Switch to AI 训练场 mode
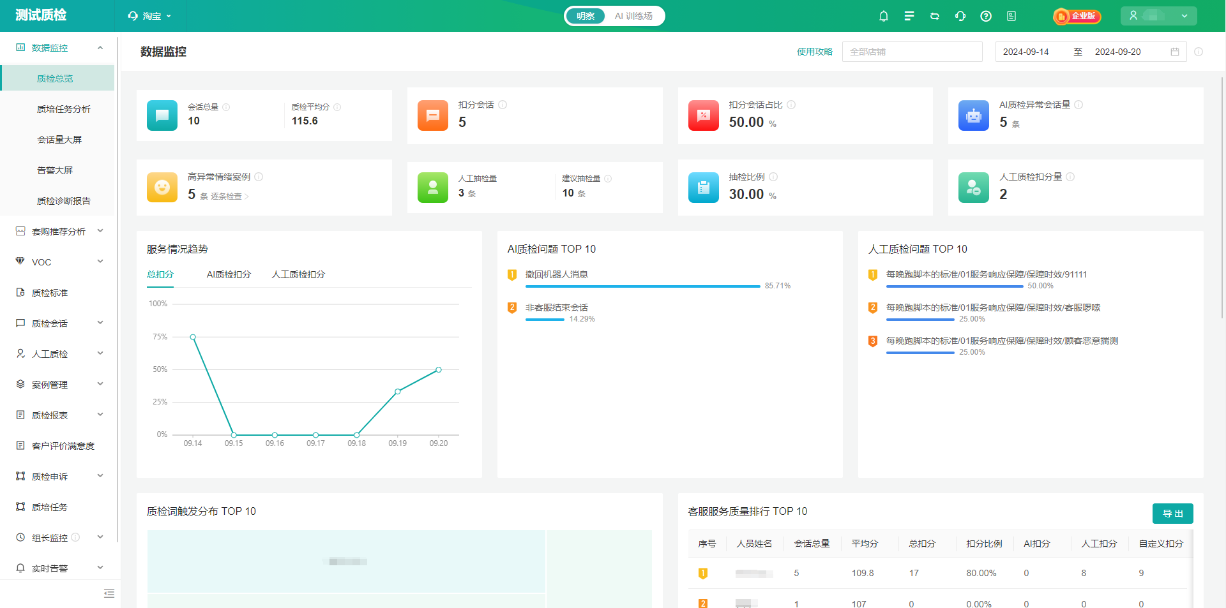Image resolution: width=1226 pixels, height=608 pixels. [x=633, y=16]
